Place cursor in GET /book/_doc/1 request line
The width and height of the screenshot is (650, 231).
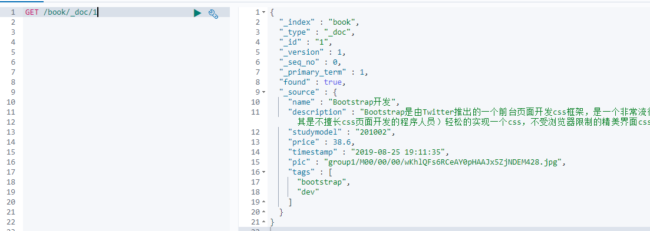[61, 12]
